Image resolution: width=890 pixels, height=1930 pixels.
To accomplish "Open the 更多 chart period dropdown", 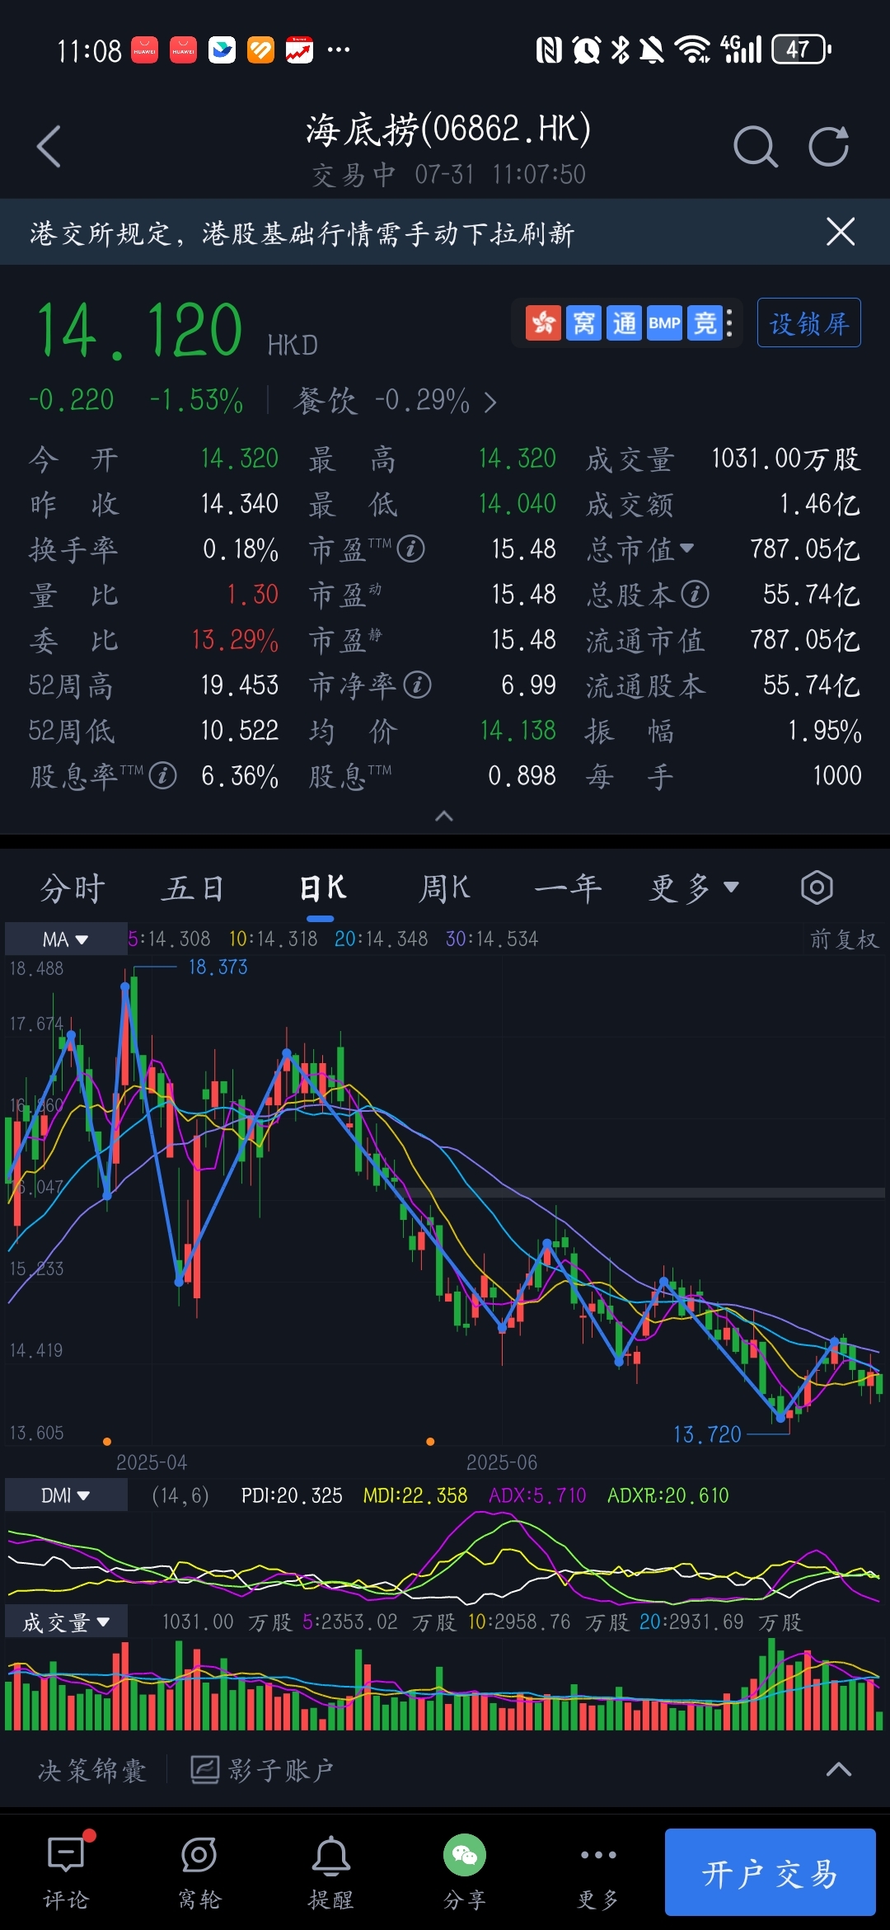I will pos(694,888).
